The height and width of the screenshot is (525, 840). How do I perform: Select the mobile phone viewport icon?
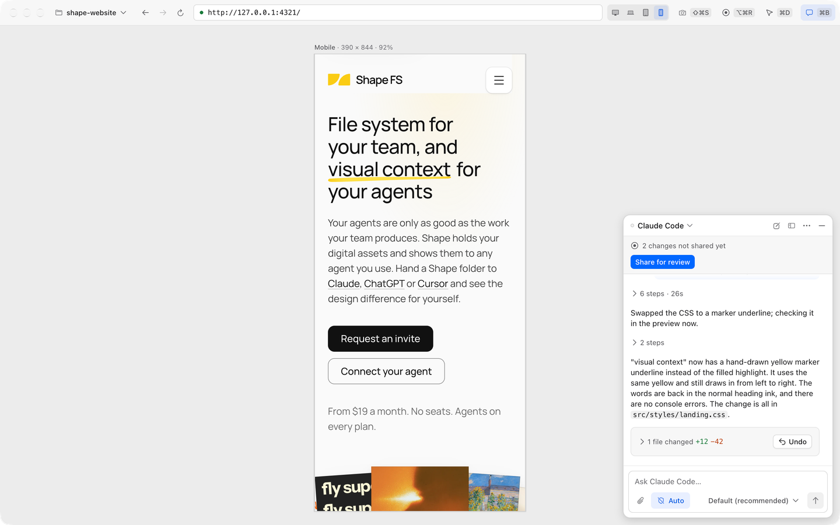(661, 12)
